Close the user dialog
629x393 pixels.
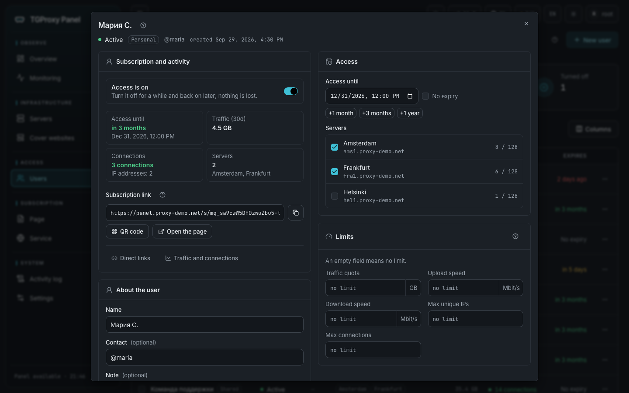click(526, 24)
